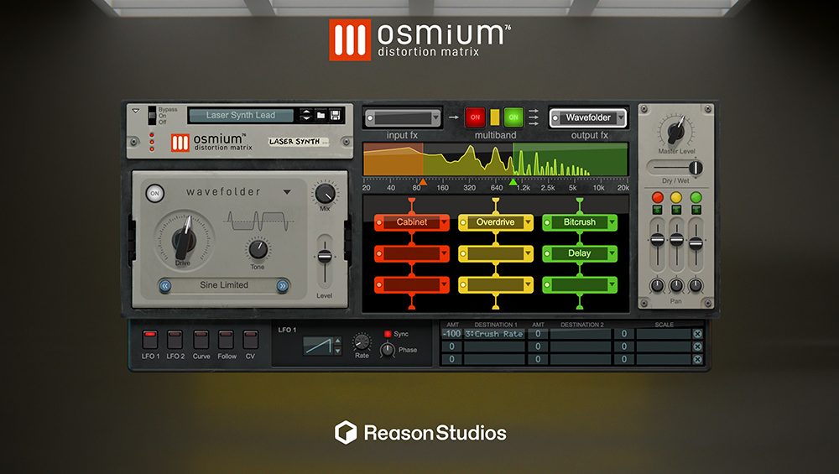Solo the red band with S button
839x474 pixels.
658,211
